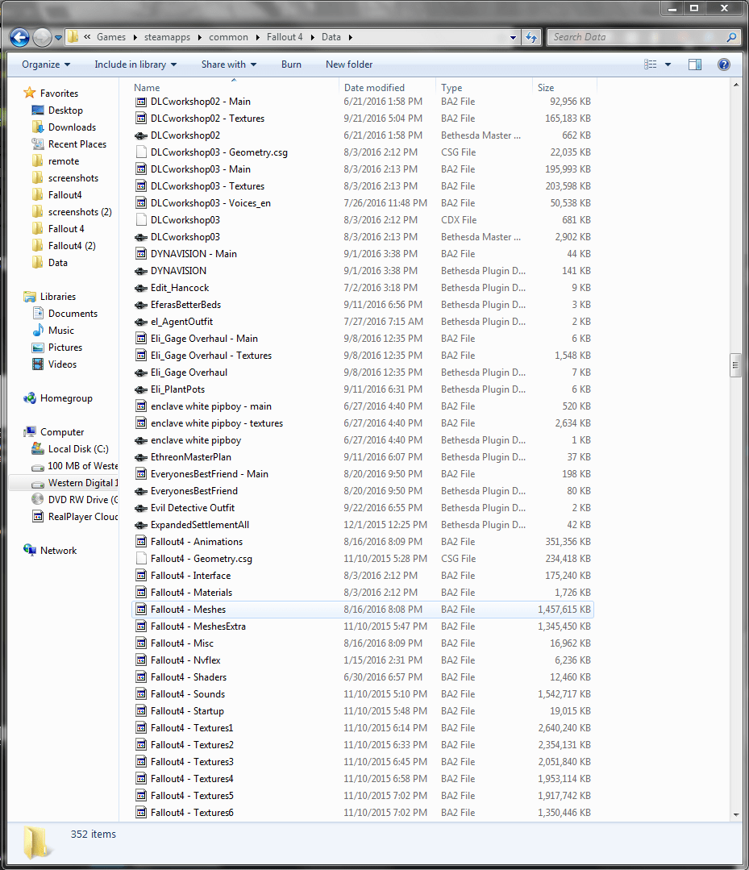The image size is (749, 870).
Task: Expand the Organize dropdown menu
Action: tap(46, 65)
